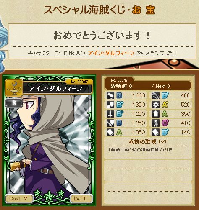Screen dimensions: 199x210
Task: Click the No. 03047 gold tag on card
Action: [x=79, y=82]
